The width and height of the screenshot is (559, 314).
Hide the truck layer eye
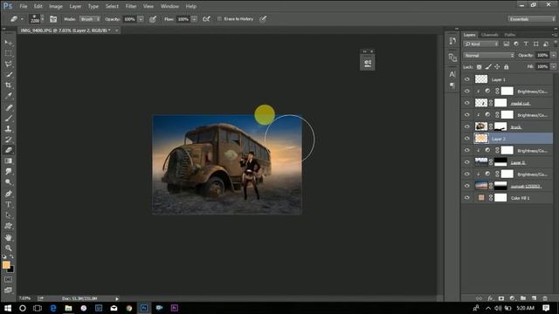coord(467,126)
